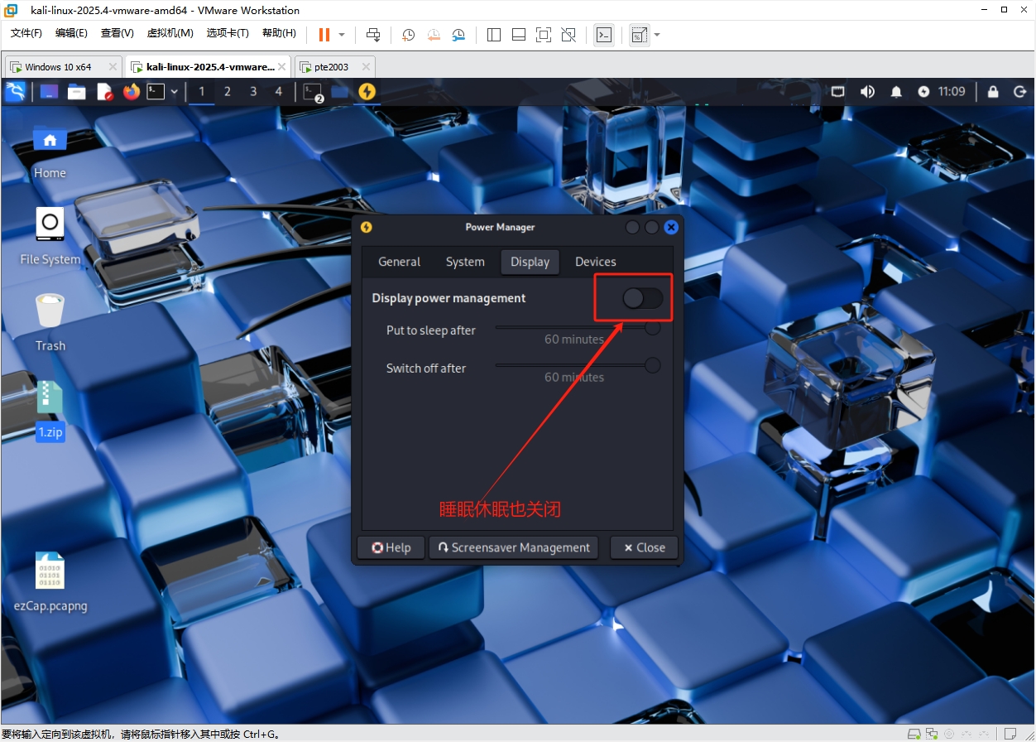1036x742 pixels.
Task: Click the send Ctrl+Alt+Del toolbar icon
Action: (373, 35)
